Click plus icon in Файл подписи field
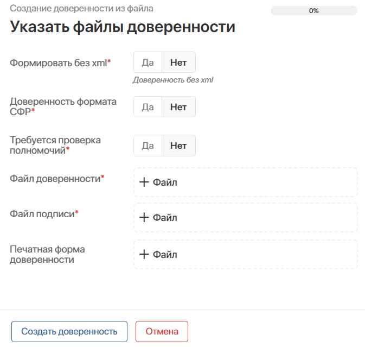 pyautogui.click(x=144, y=218)
